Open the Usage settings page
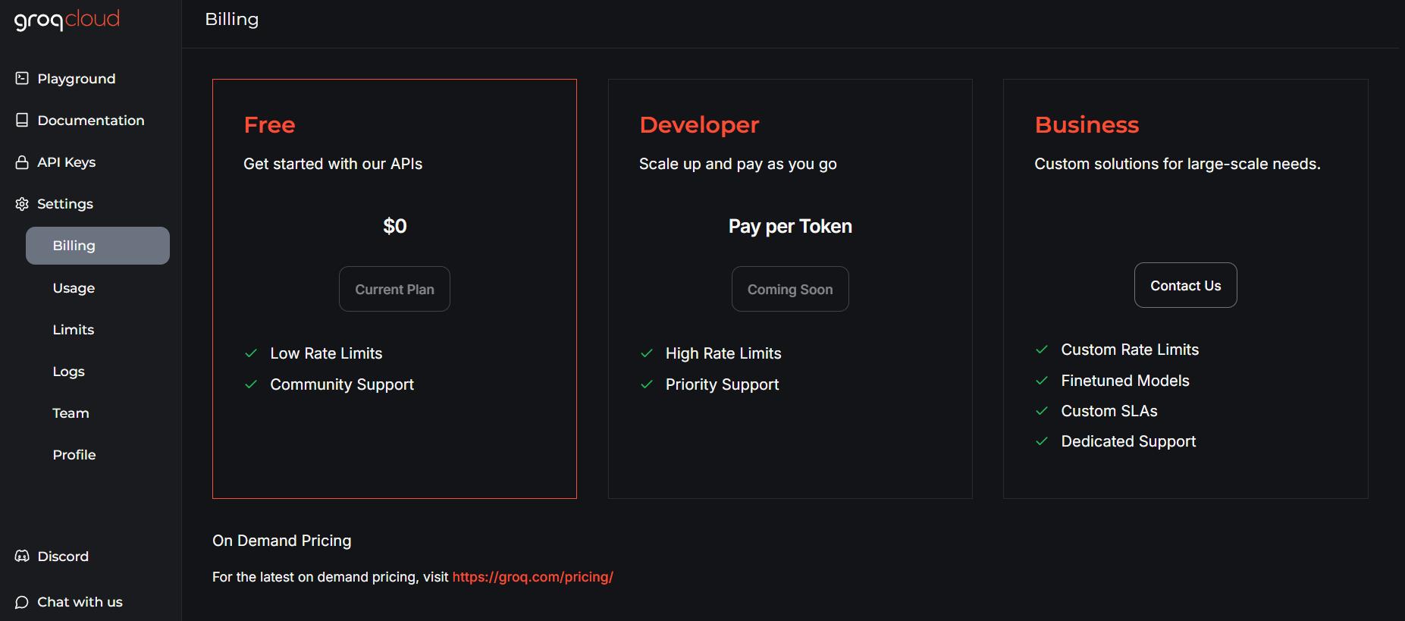 [74, 288]
